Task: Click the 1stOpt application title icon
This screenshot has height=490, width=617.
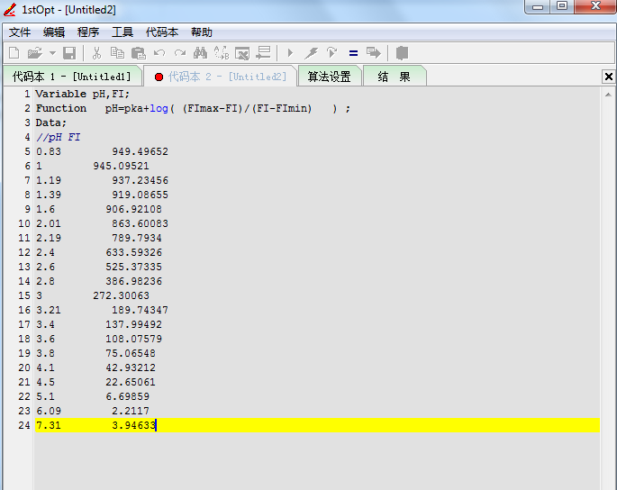Action: click(10, 10)
